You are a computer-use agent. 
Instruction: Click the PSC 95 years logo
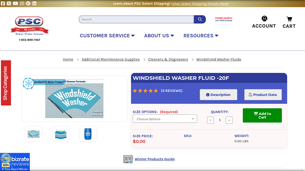29,26
